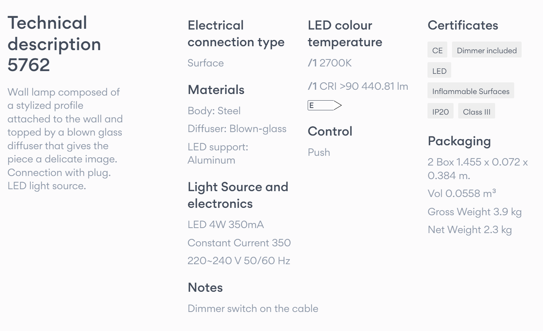
Task: Click the Gross Weight 3.9 kg line
Action: coord(475,212)
